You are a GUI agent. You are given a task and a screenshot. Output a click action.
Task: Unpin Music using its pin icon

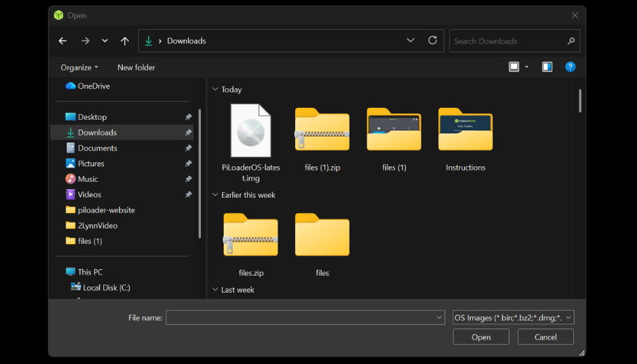[188, 179]
